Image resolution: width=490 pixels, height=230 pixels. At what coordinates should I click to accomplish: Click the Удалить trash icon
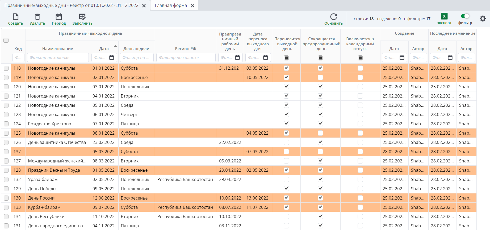point(37,17)
